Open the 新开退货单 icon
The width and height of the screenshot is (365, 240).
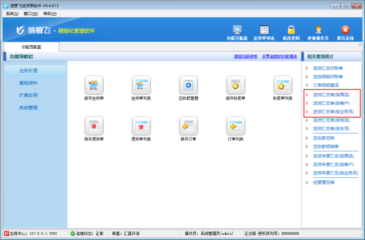click(94, 126)
